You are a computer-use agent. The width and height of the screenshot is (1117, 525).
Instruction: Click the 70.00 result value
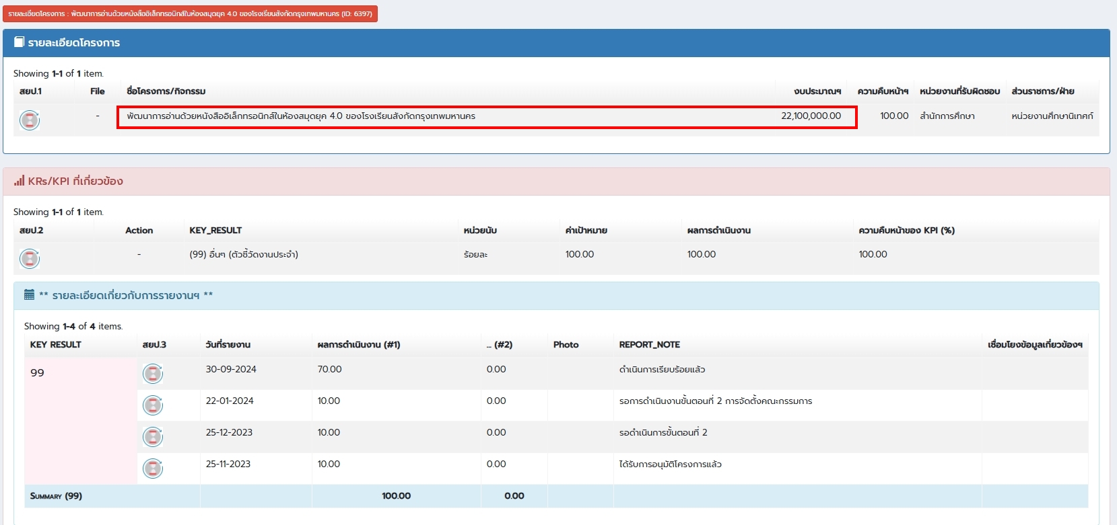point(329,370)
